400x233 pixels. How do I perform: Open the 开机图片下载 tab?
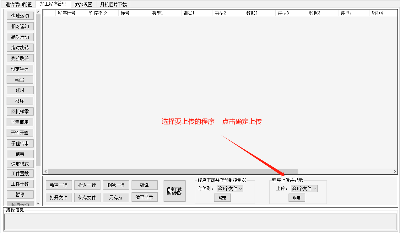coord(113,4)
